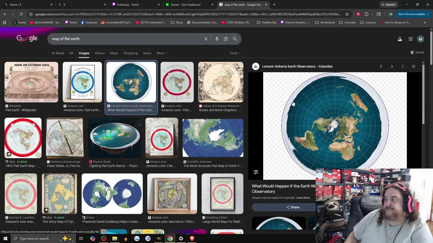Open the Chrome apps grid in bookmarks bar

[x=4, y=22]
